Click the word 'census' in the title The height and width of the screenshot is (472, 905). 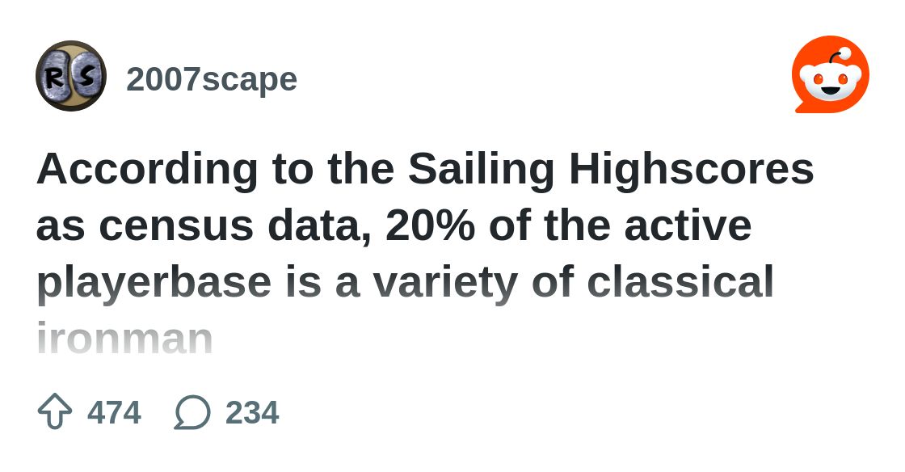176,227
